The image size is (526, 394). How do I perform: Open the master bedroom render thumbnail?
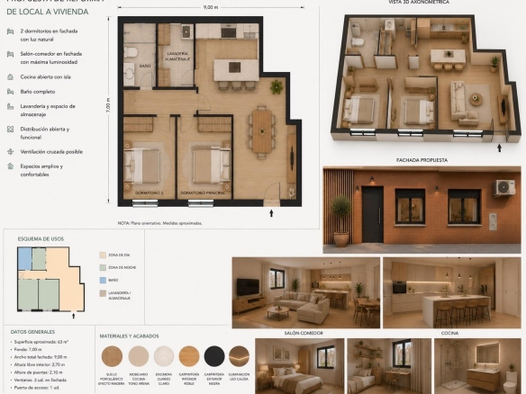point(300,366)
